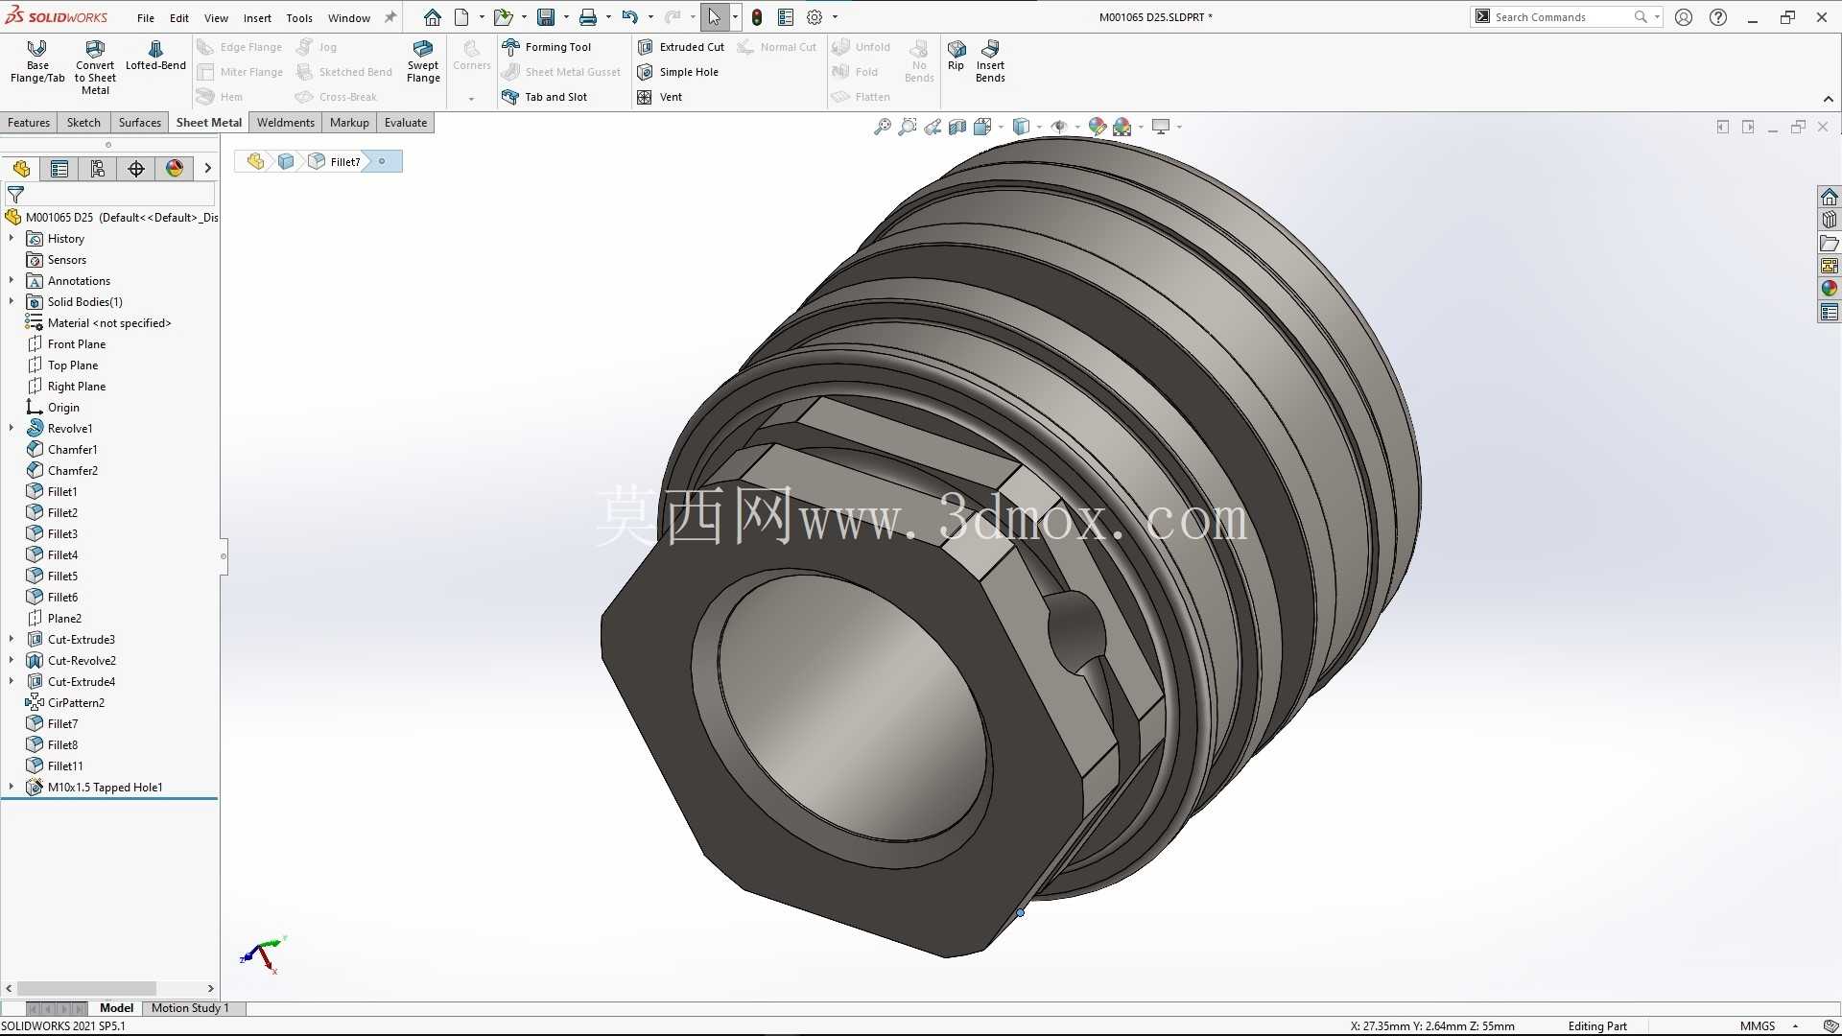Click Convert to Sheet Metal tool
Image resolution: width=1842 pixels, height=1036 pixels.
(95, 67)
